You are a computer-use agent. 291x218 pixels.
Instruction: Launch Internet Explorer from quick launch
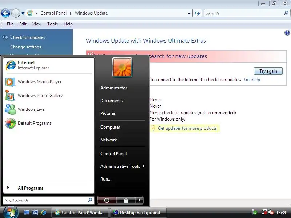43,213
